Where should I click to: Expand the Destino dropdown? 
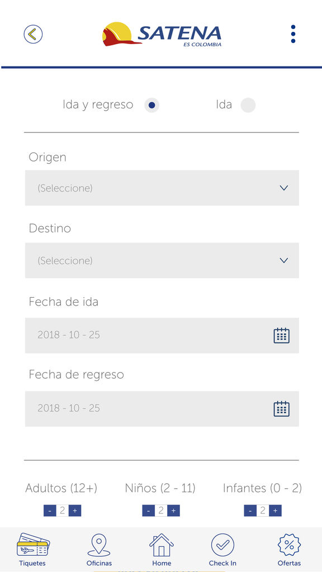pyautogui.click(x=162, y=260)
